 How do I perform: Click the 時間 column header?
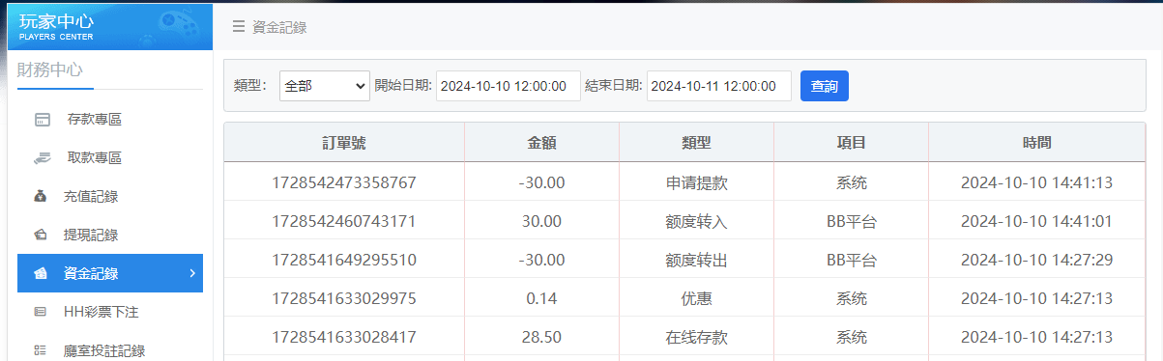(x=1036, y=142)
